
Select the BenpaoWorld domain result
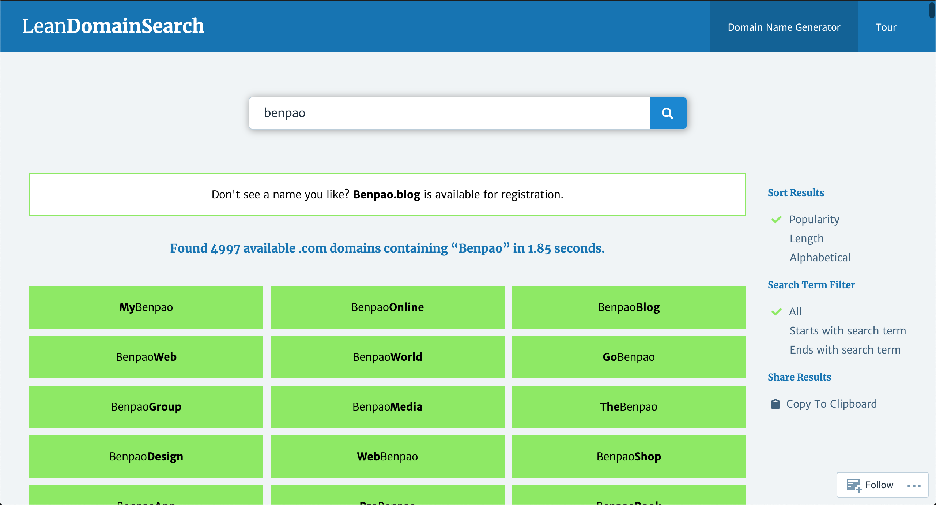(x=388, y=357)
